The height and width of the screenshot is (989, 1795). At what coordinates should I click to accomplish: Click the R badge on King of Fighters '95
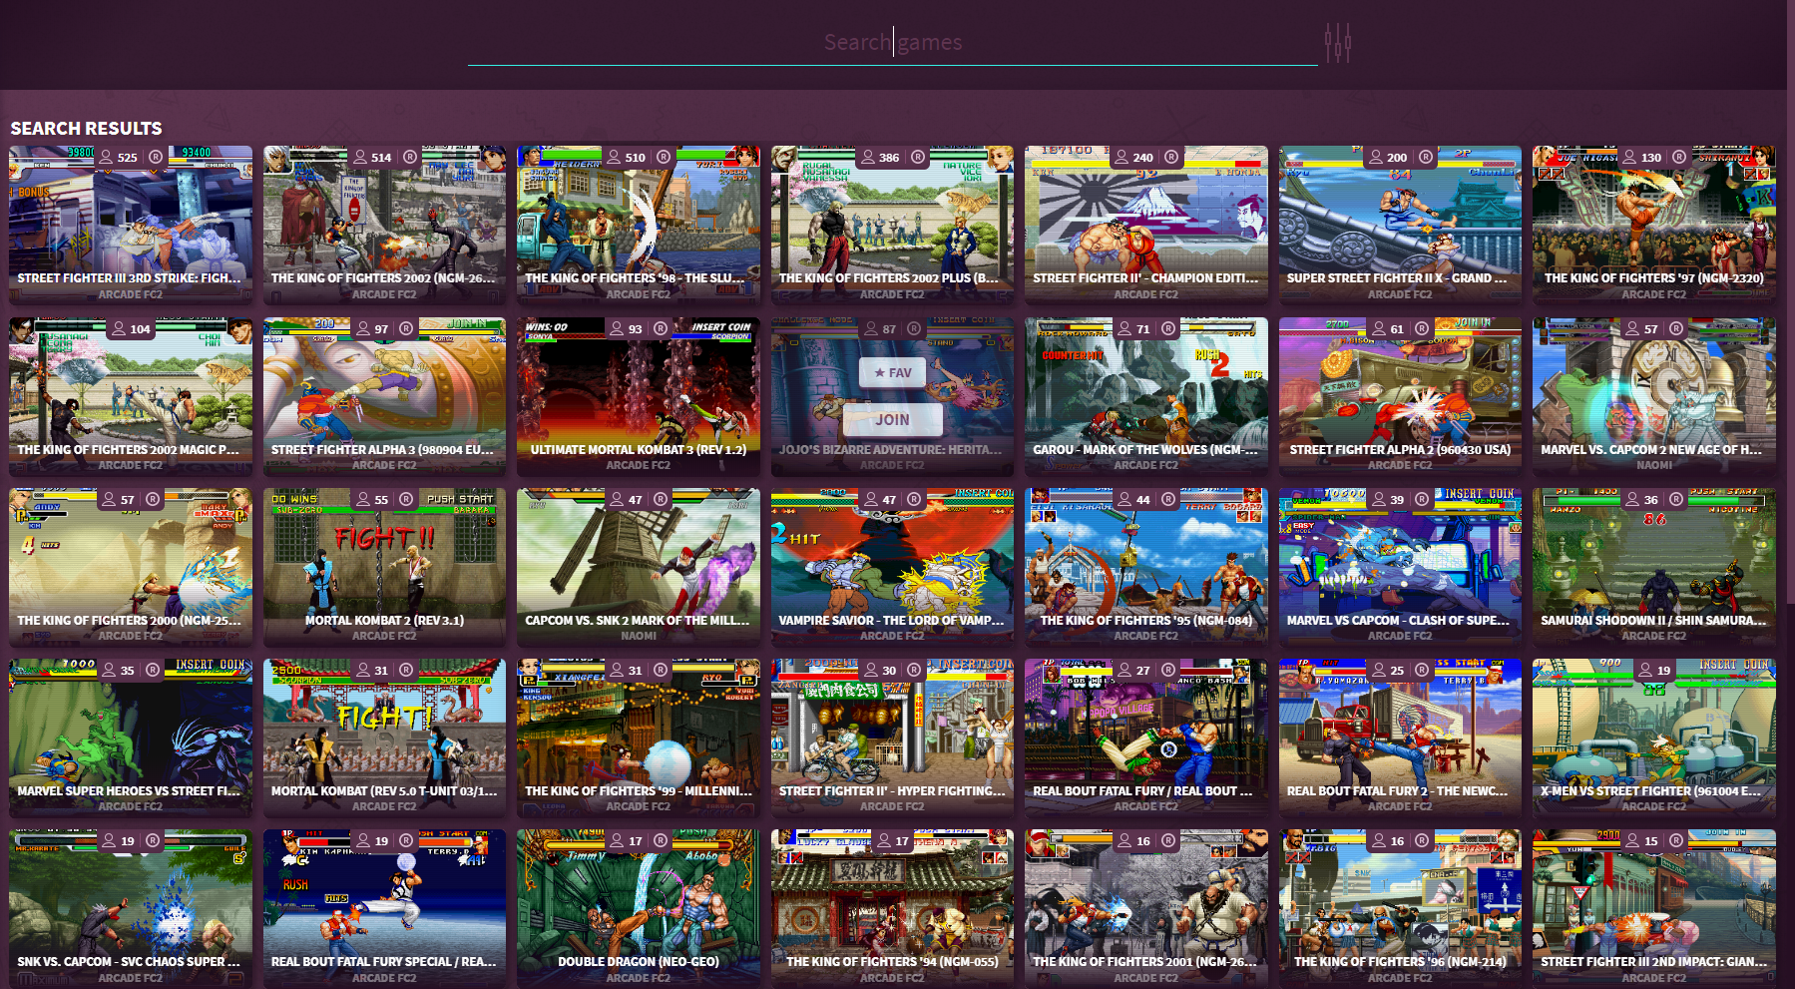[1168, 500]
